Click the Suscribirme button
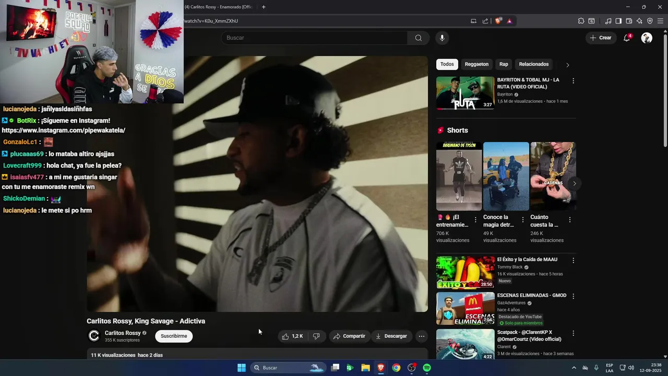The height and width of the screenshot is (376, 668). coord(174,336)
